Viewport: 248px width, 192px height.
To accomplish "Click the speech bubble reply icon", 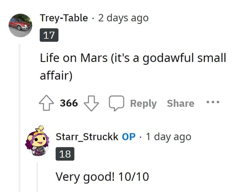I will click(116, 103).
